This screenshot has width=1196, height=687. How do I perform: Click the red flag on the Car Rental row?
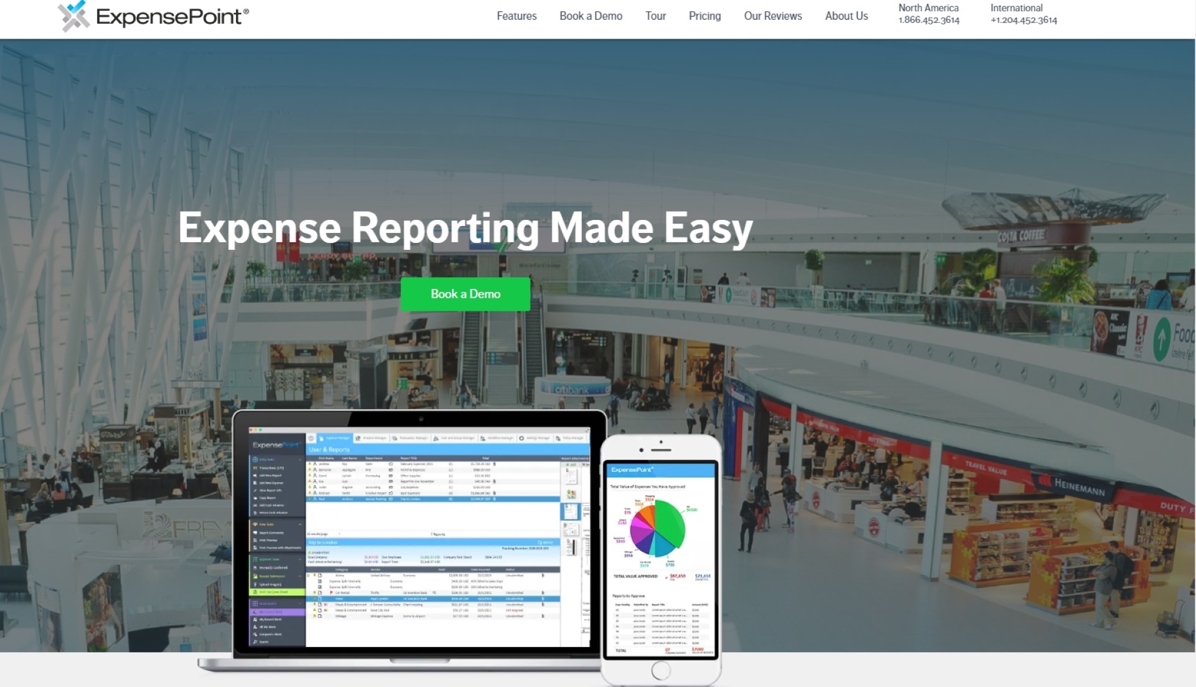pyautogui.click(x=331, y=593)
